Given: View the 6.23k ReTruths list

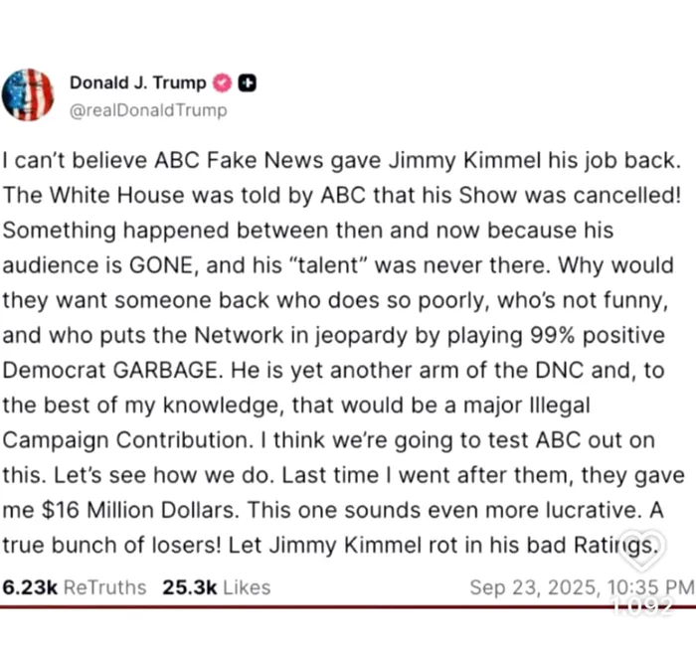Looking at the screenshot, I should point(75,587).
